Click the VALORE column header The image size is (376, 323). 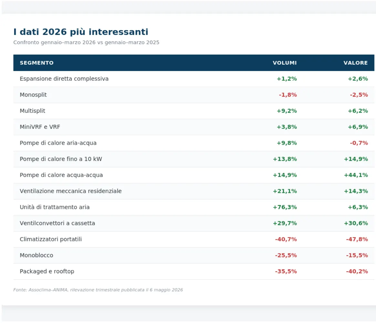click(x=355, y=63)
